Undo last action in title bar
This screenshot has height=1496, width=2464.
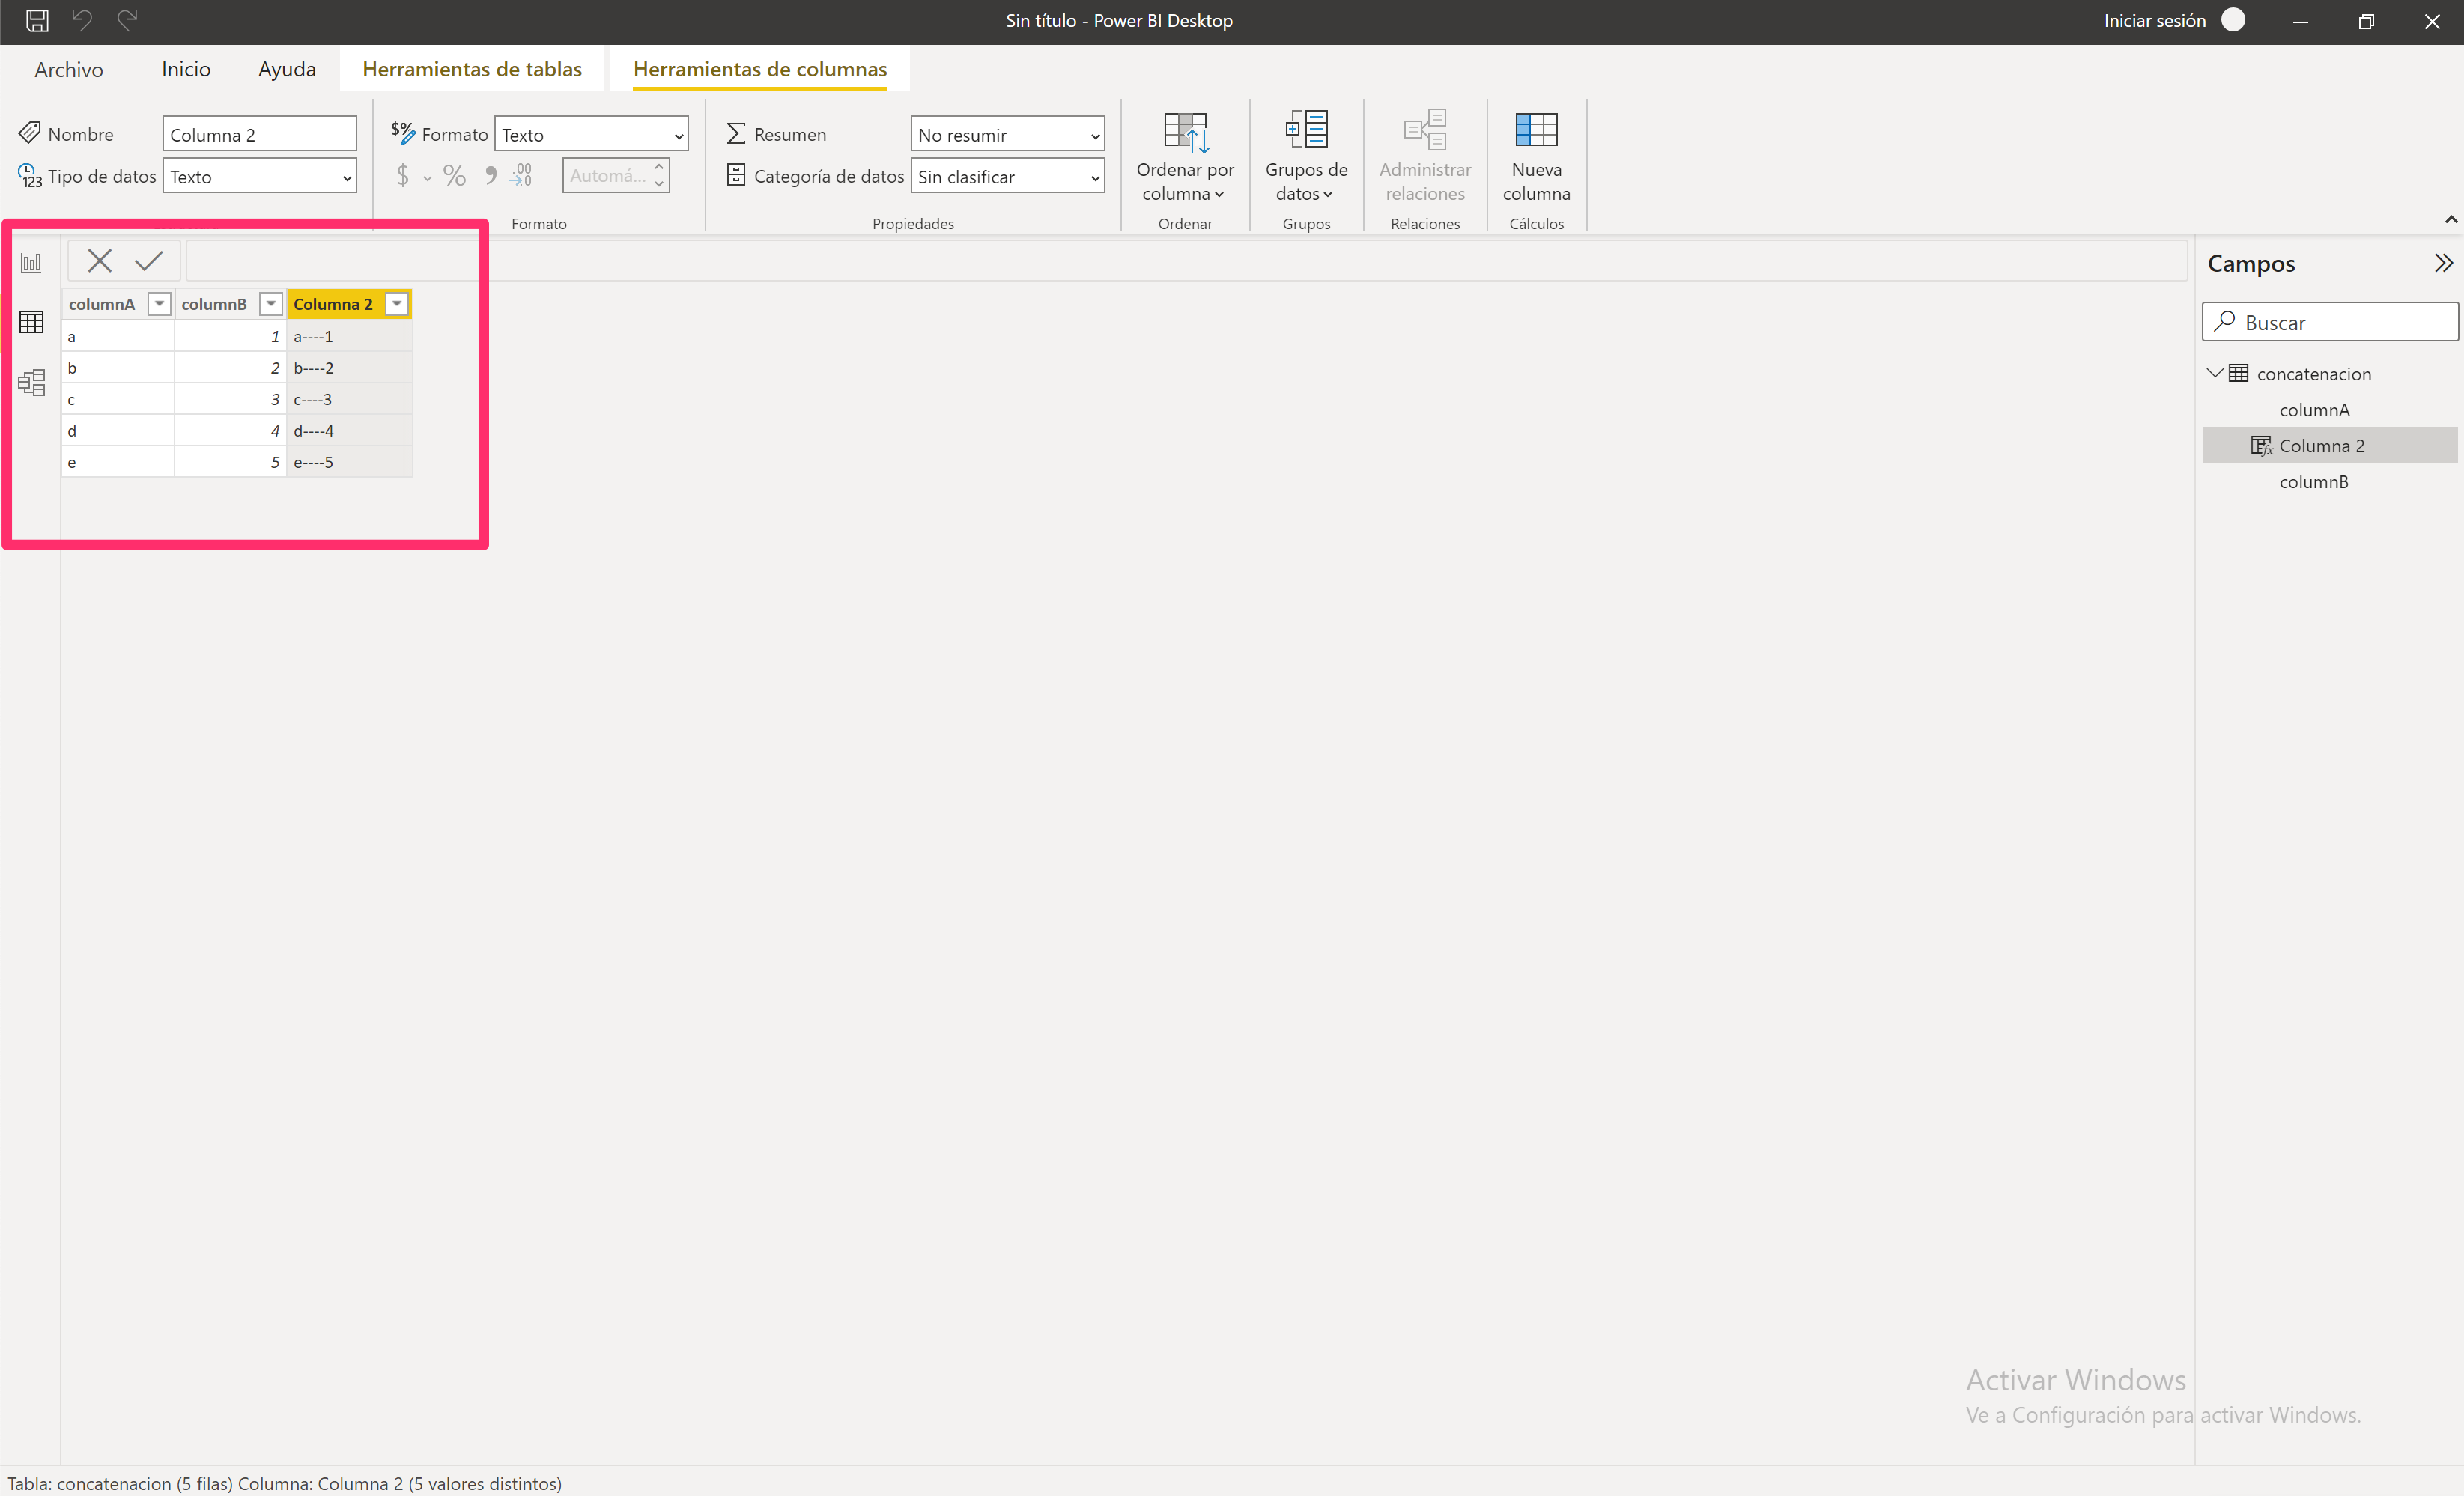coord(82,20)
